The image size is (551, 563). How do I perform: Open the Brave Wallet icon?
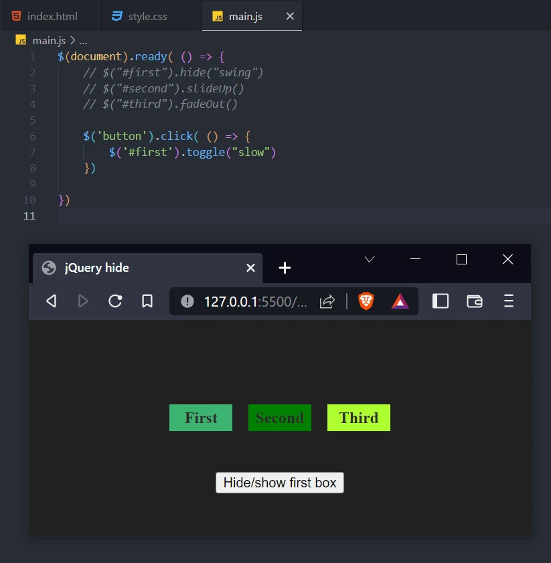[475, 301]
